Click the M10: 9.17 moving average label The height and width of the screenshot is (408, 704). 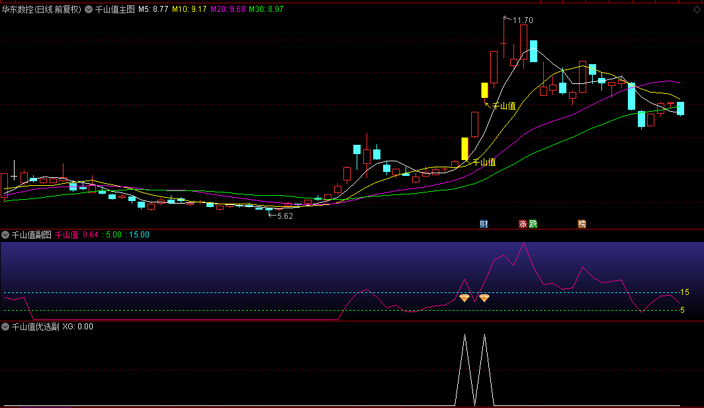point(189,9)
